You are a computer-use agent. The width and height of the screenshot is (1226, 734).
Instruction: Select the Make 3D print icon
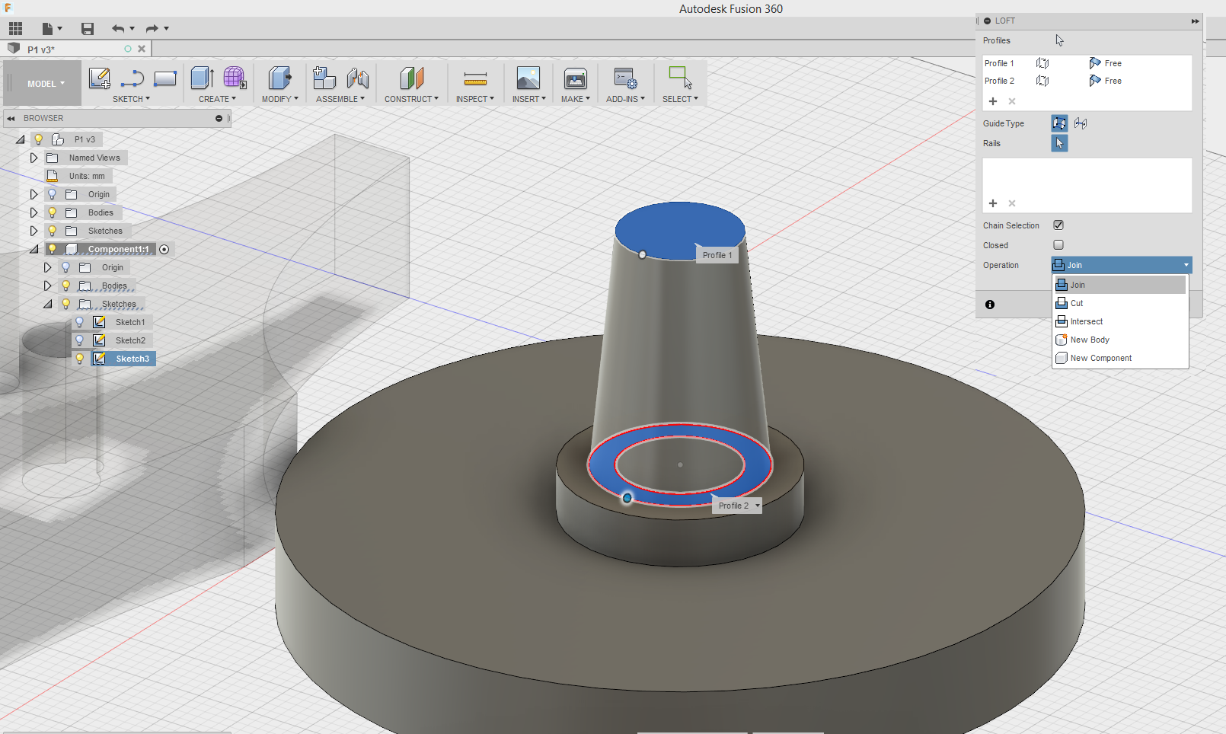(576, 78)
